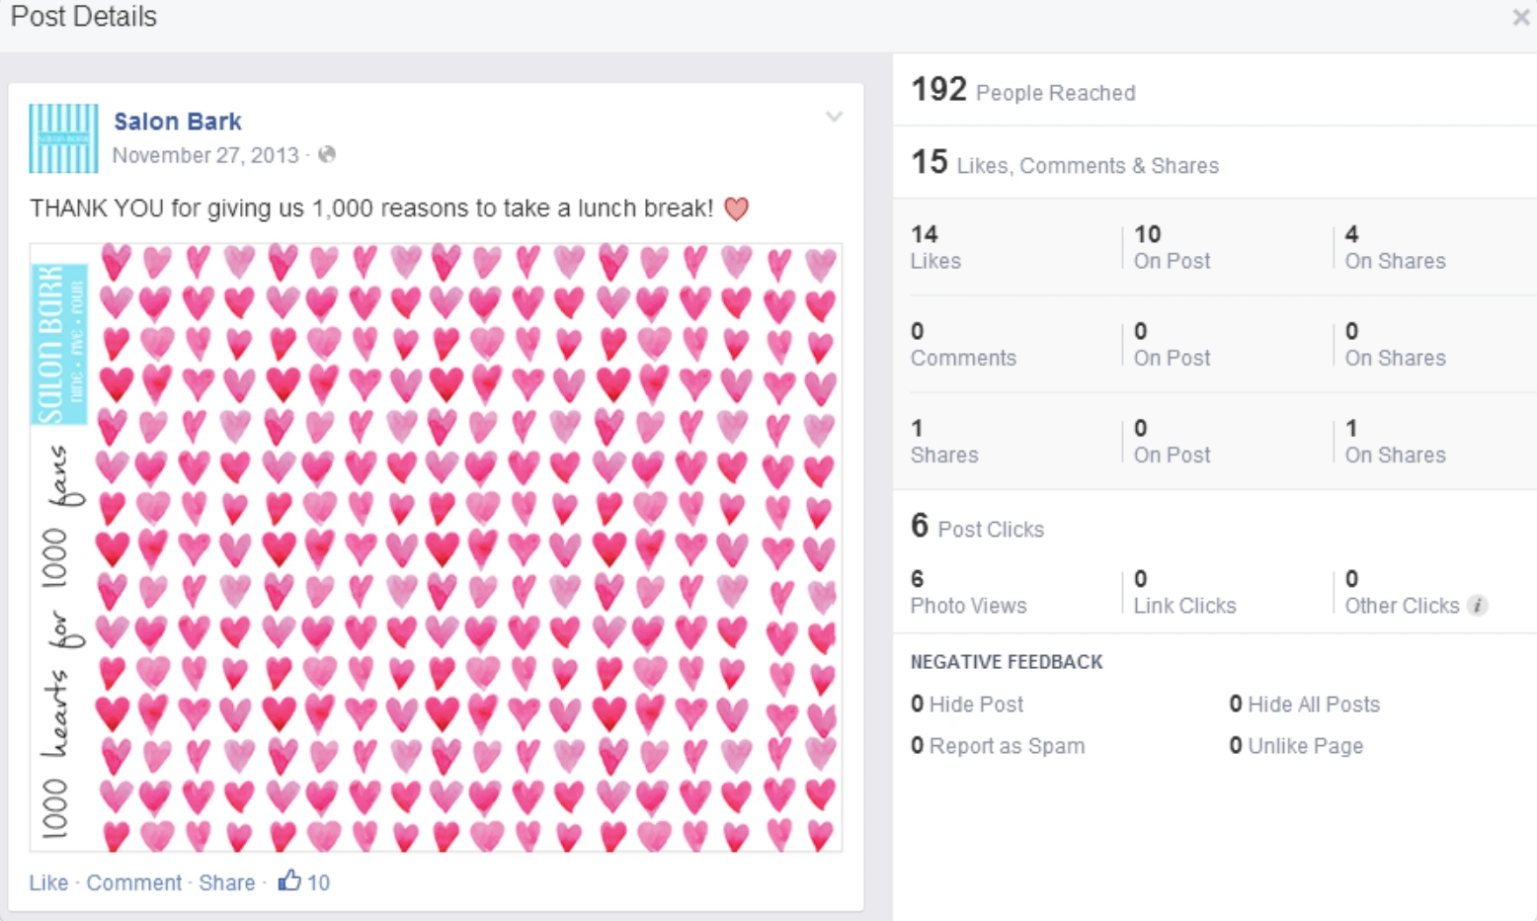Open the November 27, 2013 timestamp link
Image resolution: width=1537 pixels, height=921 pixels.
(x=205, y=155)
